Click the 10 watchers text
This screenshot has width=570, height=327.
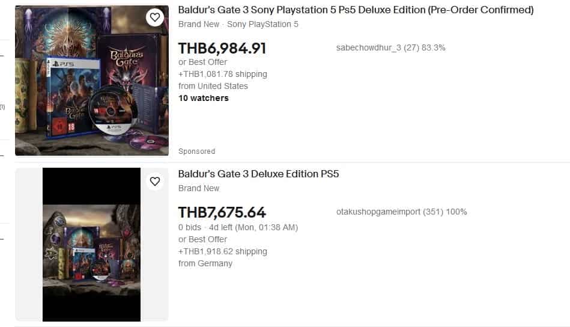pos(203,98)
